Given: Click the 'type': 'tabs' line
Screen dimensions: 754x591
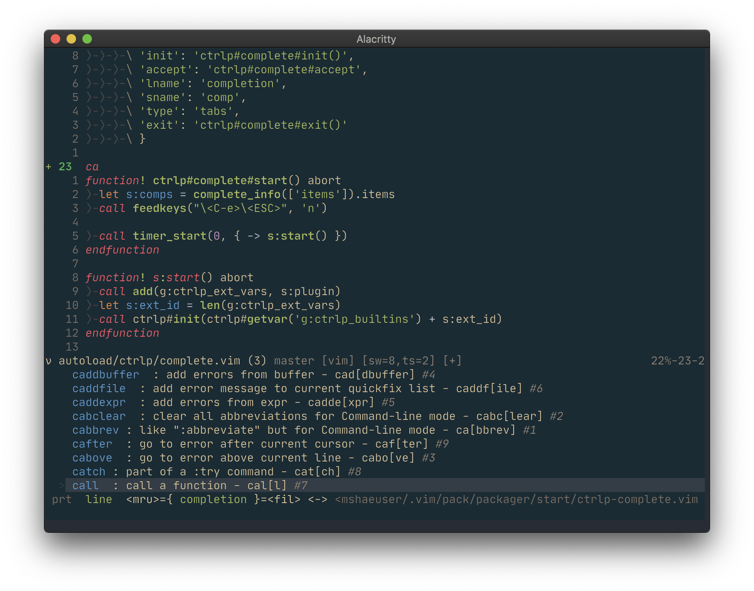Looking at the screenshot, I should (163, 111).
